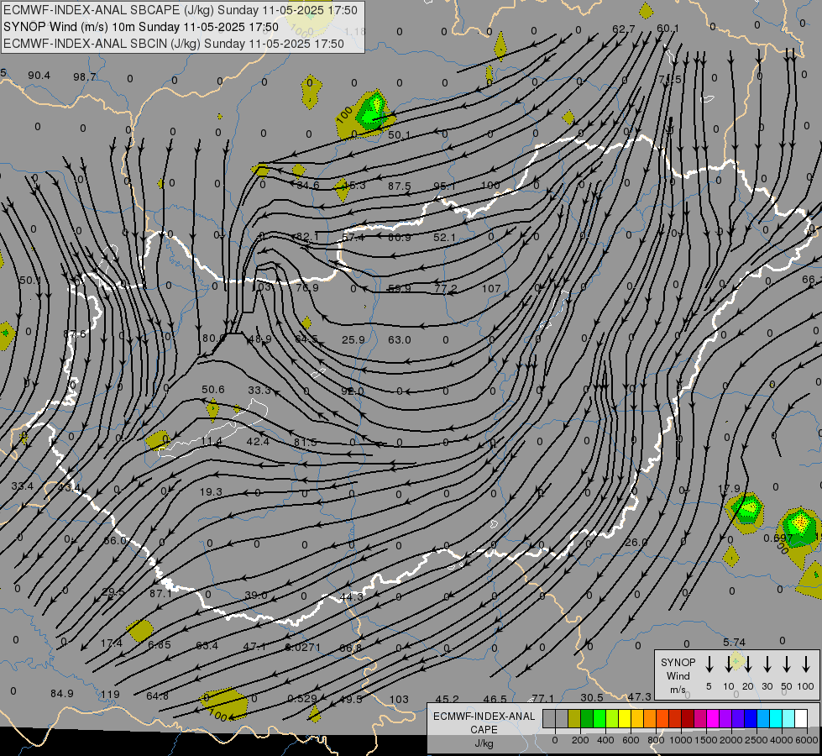822x756 pixels.
Task: Select the dark green CAPE colorbar swatch
Action: click(x=587, y=719)
